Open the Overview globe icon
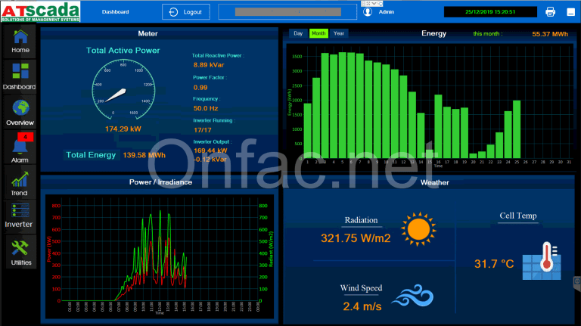Screen dimensions: 581x326 point(20,111)
